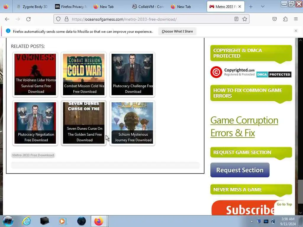This screenshot has height=227, width=303.
Task: Click the Firefox taskbar icon
Action: pyautogui.click(x=99, y=221)
